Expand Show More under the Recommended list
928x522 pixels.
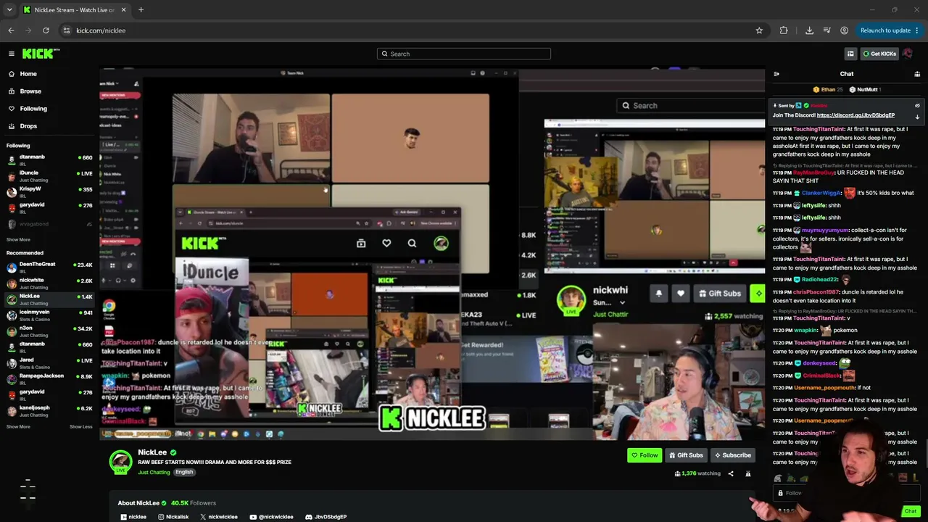[x=18, y=427]
